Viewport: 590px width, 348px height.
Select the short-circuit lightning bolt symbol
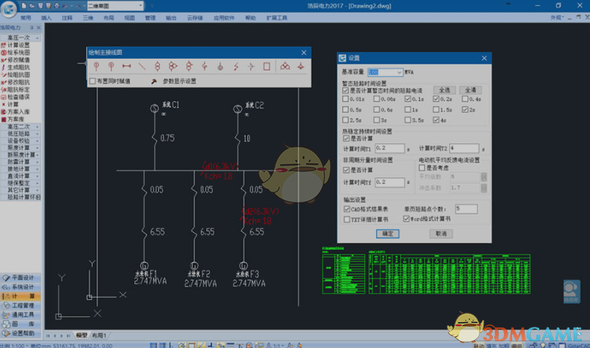236,66
